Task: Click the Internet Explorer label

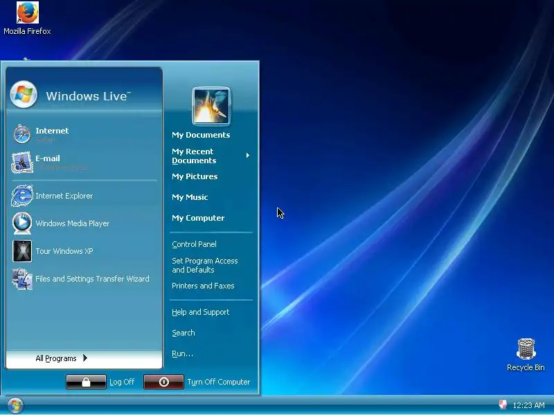Action: point(64,196)
